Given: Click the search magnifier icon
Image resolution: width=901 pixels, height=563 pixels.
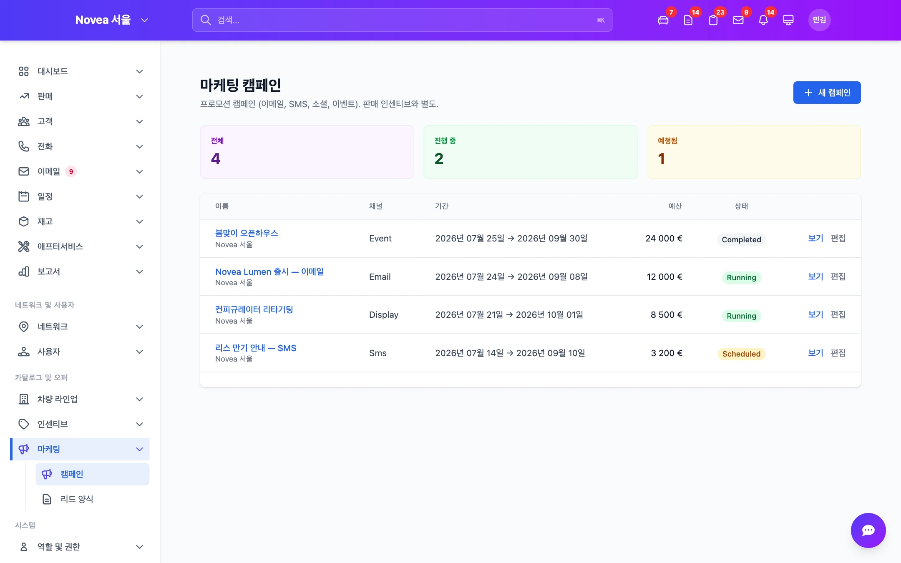Looking at the screenshot, I should 206,20.
